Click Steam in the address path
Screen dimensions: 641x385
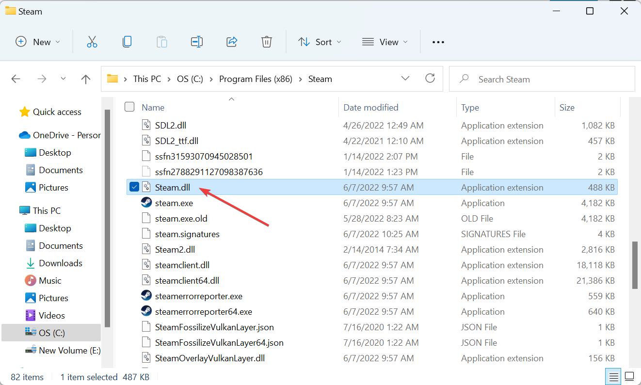[320, 79]
